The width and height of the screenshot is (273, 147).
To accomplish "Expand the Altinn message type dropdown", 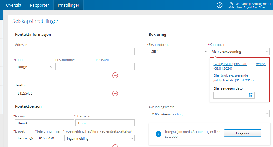I will point(99,139).
